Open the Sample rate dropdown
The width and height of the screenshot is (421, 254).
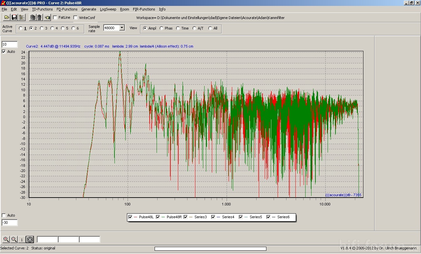point(122,28)
